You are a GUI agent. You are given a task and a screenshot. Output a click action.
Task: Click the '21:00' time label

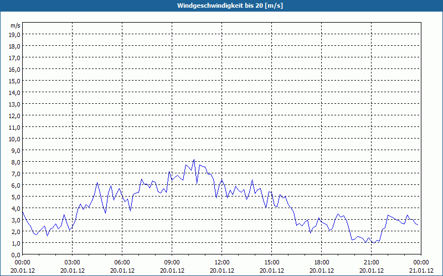(x=371, y=263)
